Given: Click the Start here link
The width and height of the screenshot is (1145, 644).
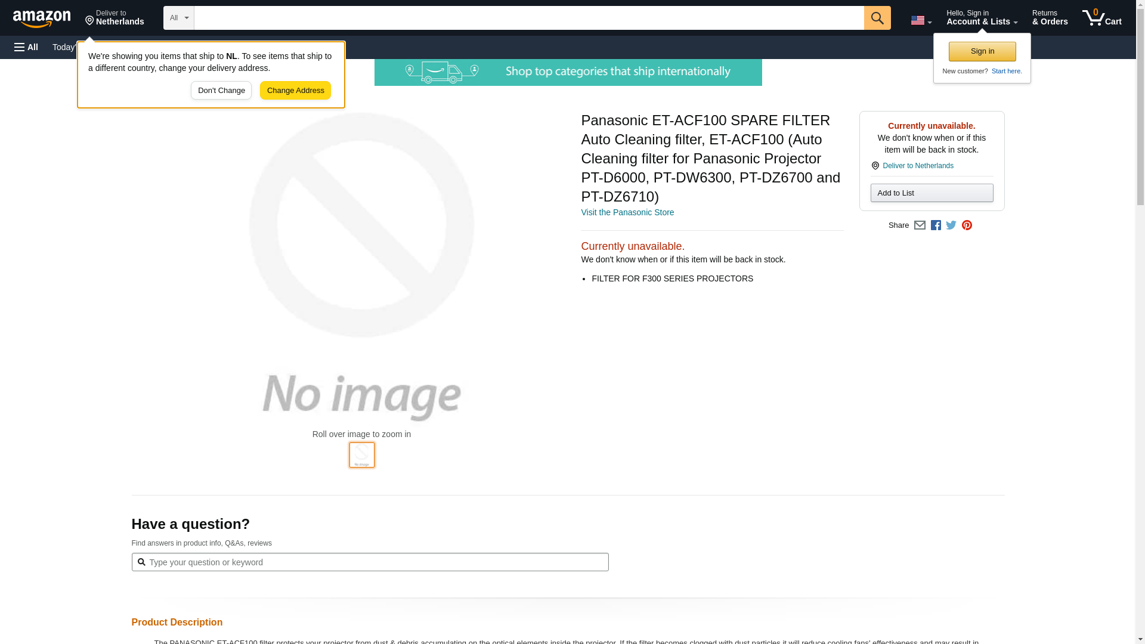Looking at the screenshot, I should click(x=1006, y=71).
